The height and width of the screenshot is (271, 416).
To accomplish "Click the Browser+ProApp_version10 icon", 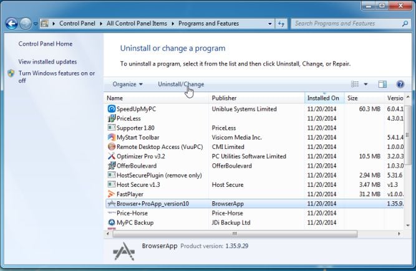I will pos(112,204).
